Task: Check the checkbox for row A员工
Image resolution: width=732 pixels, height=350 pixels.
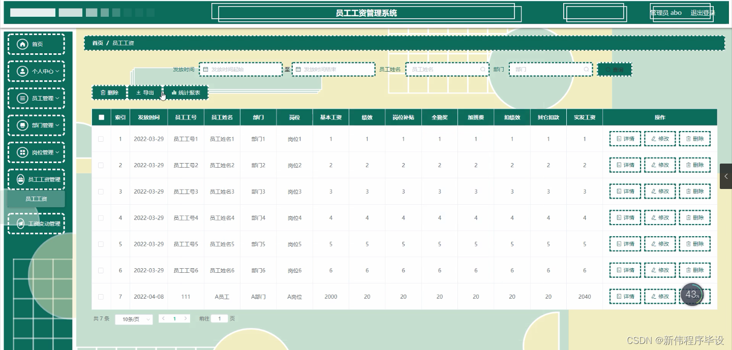Action: coord(101,297)
